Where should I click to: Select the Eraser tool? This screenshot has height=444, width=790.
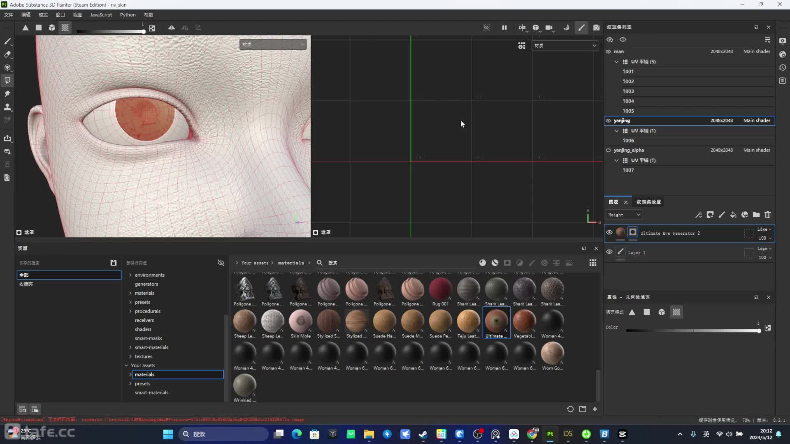7,54
